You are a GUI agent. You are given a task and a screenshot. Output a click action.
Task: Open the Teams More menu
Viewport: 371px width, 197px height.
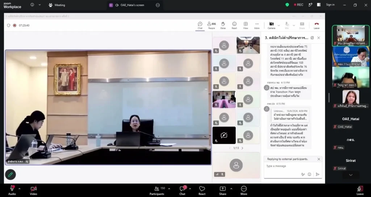(257, 25)
